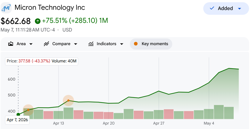251x129 pixels.
Task: Click the Indicators chart icon
Action: [91, 44]
